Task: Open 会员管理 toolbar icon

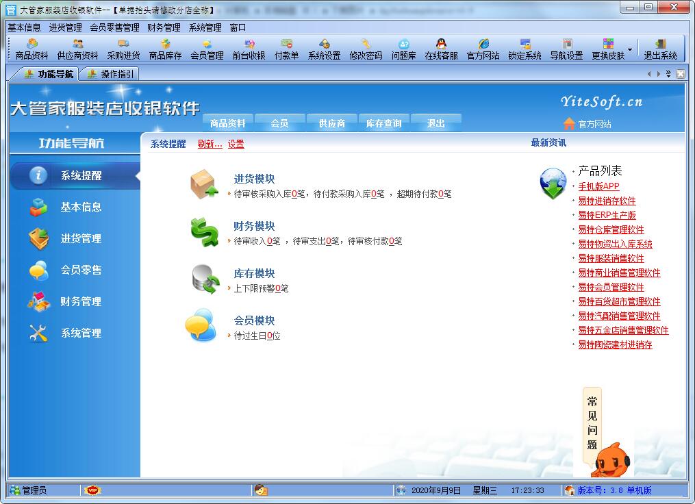Action: coord(207,49)
